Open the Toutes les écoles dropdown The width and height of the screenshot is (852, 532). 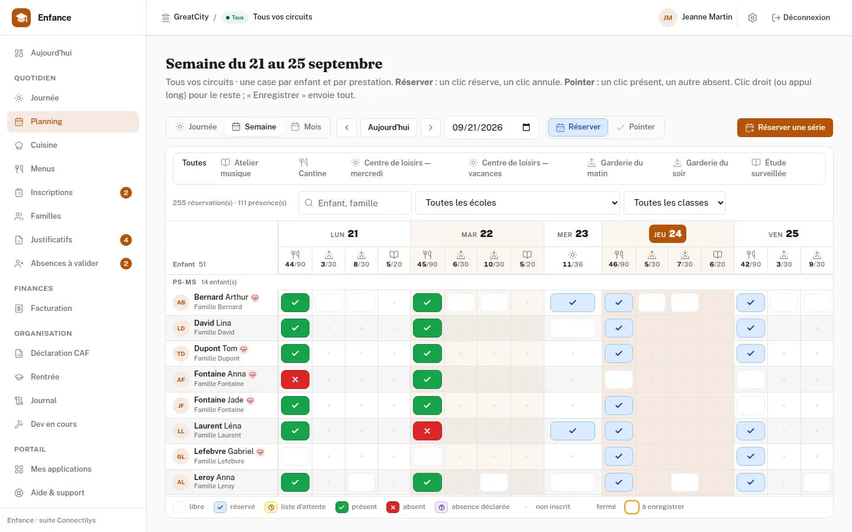[518, 203]
